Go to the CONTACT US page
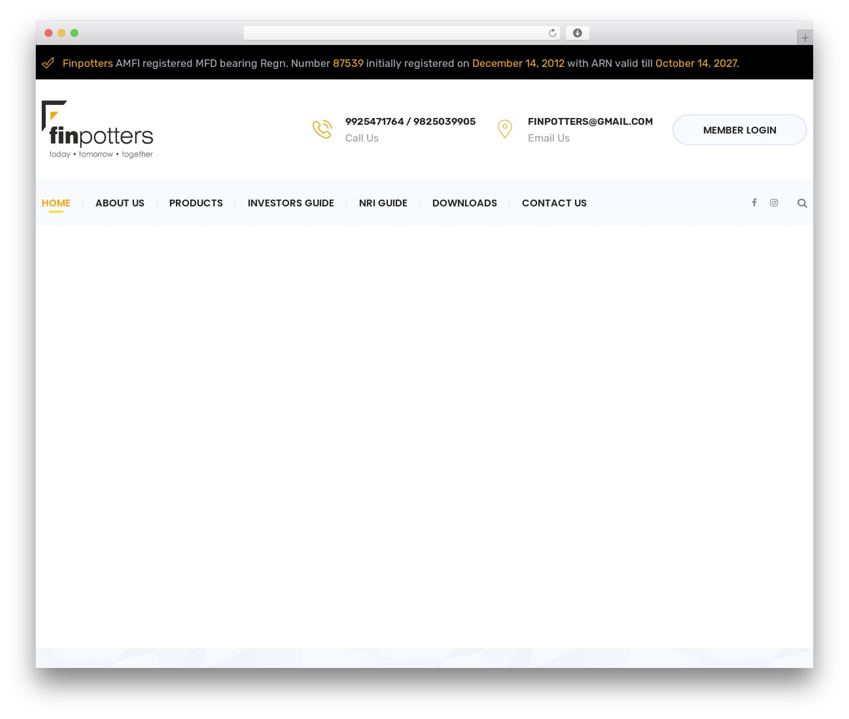Viewport: 849px width, 719px height. pyautogui.click(x=555, y=203)
